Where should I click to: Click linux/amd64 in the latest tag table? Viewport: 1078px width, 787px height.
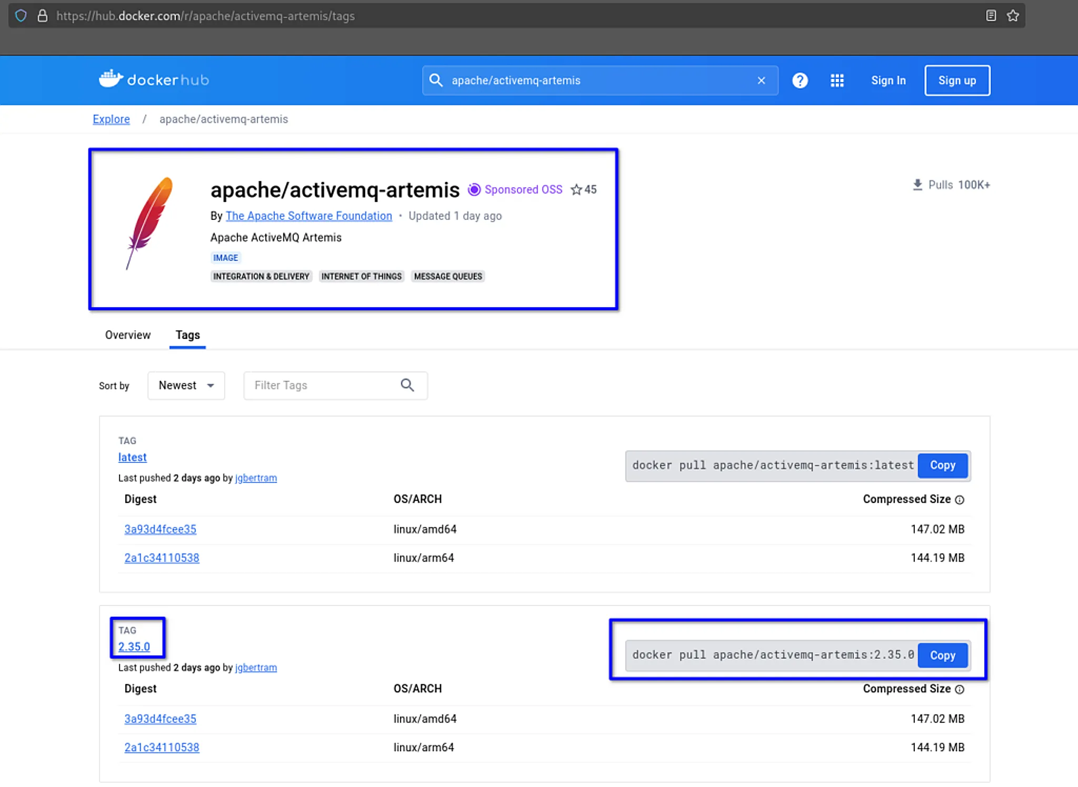point(425,529)
